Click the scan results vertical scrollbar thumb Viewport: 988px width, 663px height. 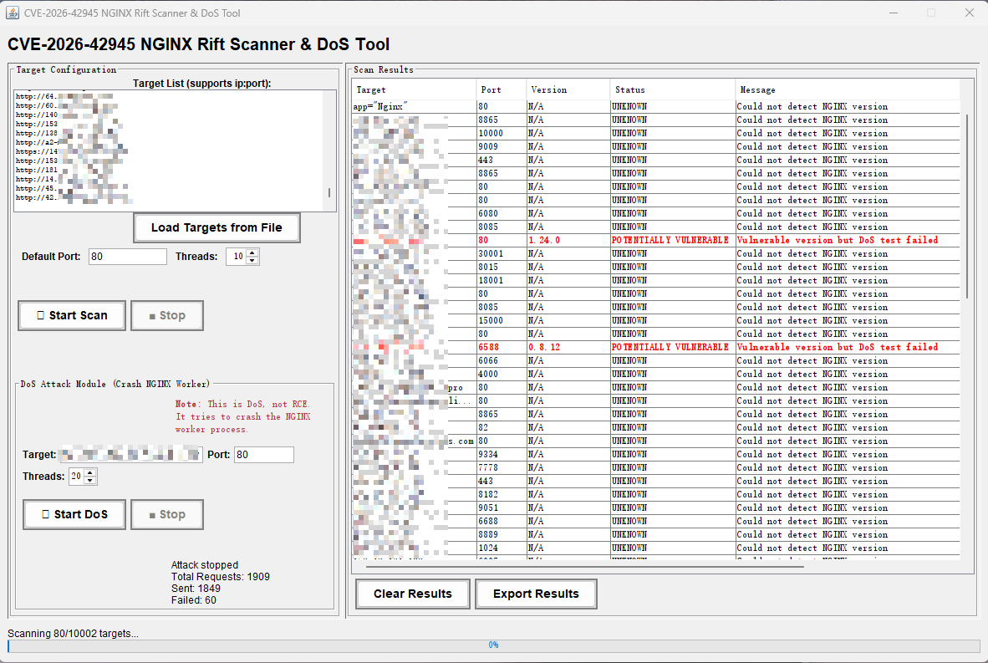click(966, 206)
